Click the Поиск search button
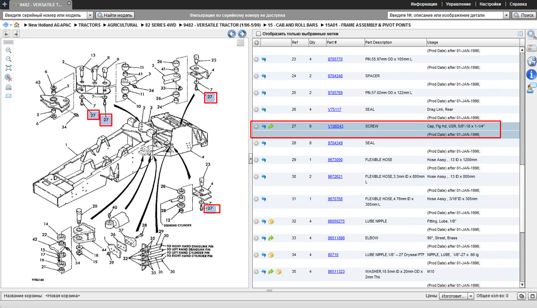 click(x=524, y=15)
